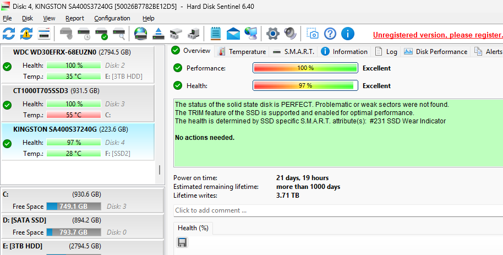Open the Report menu
Screen dimensions: 503x255
coord(75,18)
